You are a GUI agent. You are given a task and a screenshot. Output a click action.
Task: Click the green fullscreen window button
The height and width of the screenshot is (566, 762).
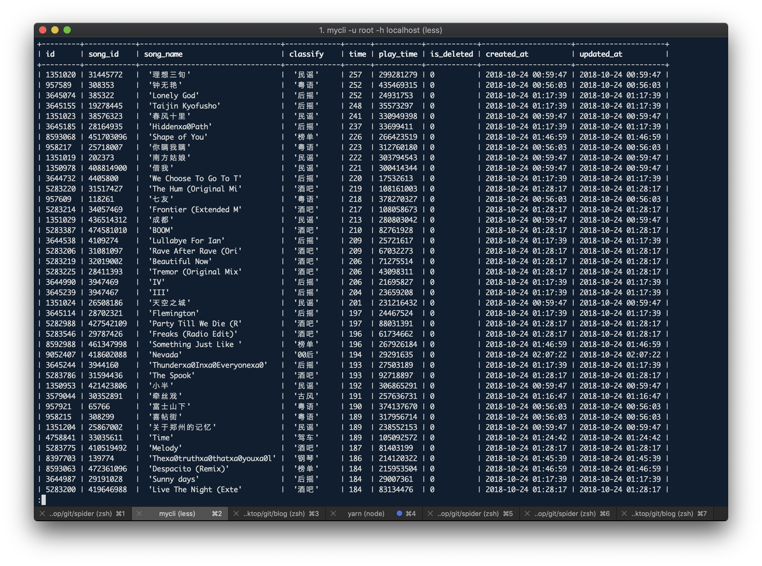[67, 30]
